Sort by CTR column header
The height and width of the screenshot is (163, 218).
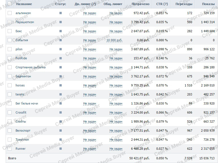162,4
